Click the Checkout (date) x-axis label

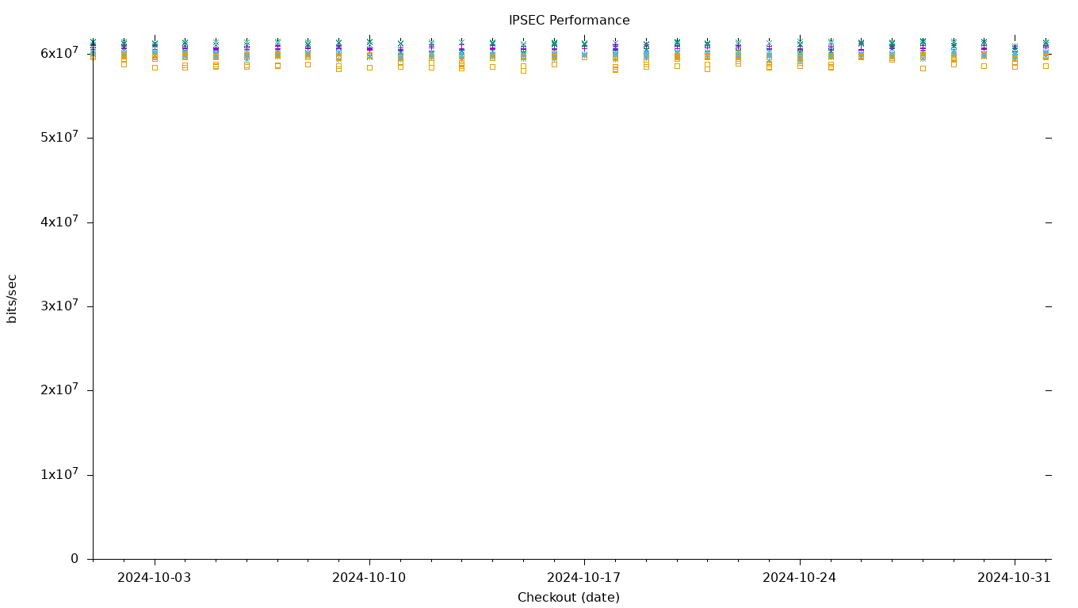pyautogui.click(x=569, y=598)
